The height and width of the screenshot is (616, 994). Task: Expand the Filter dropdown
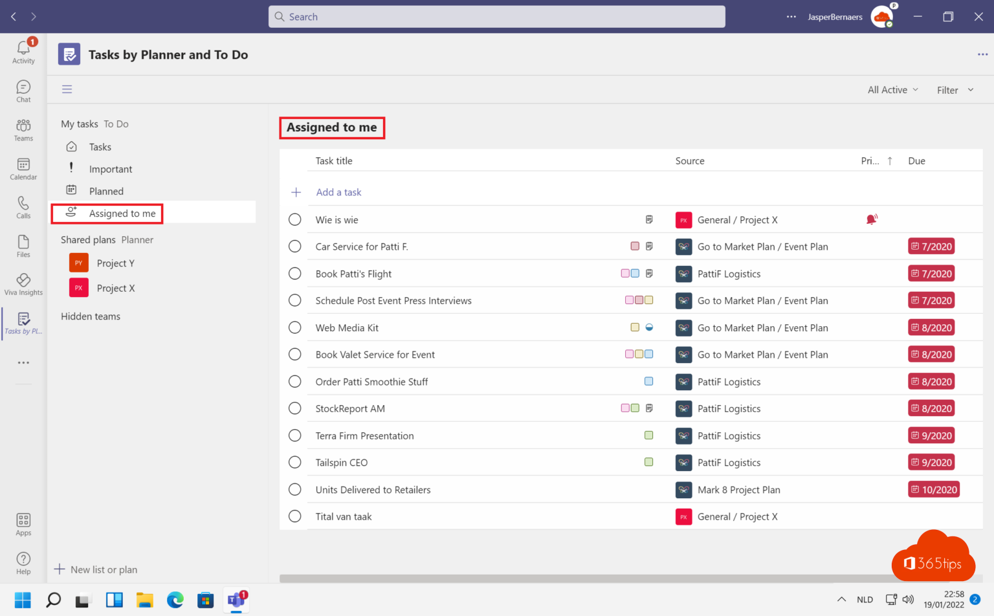click(x=954, y=89)
